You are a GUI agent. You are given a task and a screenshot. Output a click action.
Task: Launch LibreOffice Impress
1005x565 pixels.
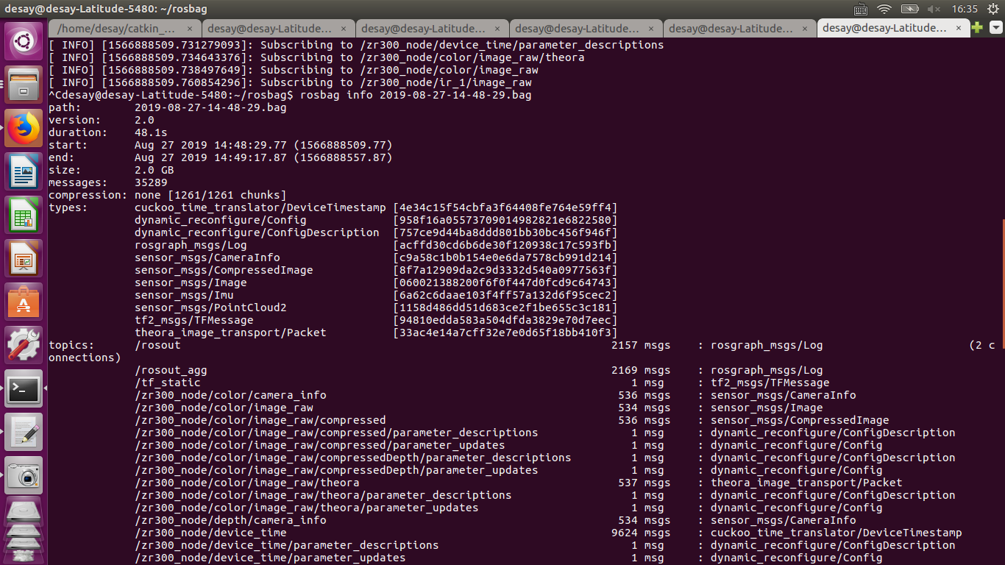coord(24,258)
